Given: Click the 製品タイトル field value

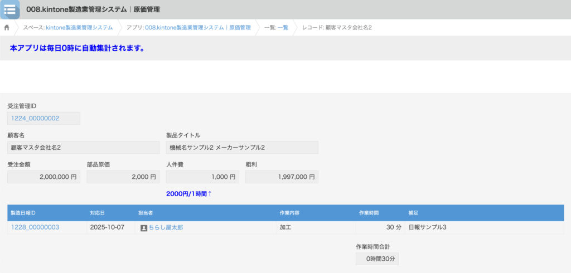Looking at the screenshot, I should click(242, 148).
